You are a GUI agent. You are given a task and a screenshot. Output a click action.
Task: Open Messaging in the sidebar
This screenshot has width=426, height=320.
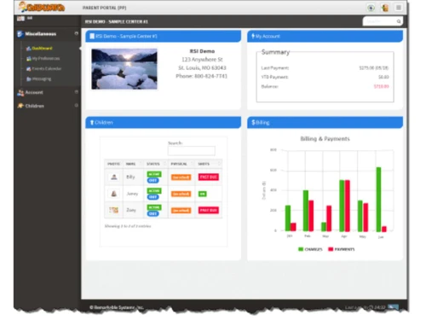42,79
